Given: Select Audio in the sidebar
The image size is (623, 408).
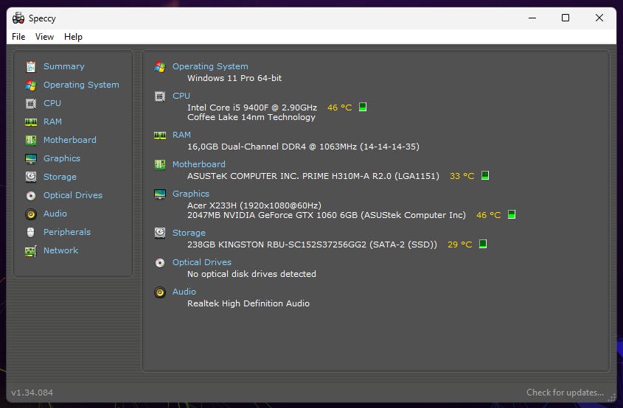Looking at the screenshot, I should 55,214.
